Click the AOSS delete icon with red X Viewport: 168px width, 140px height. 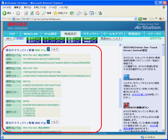click(126, 106)
